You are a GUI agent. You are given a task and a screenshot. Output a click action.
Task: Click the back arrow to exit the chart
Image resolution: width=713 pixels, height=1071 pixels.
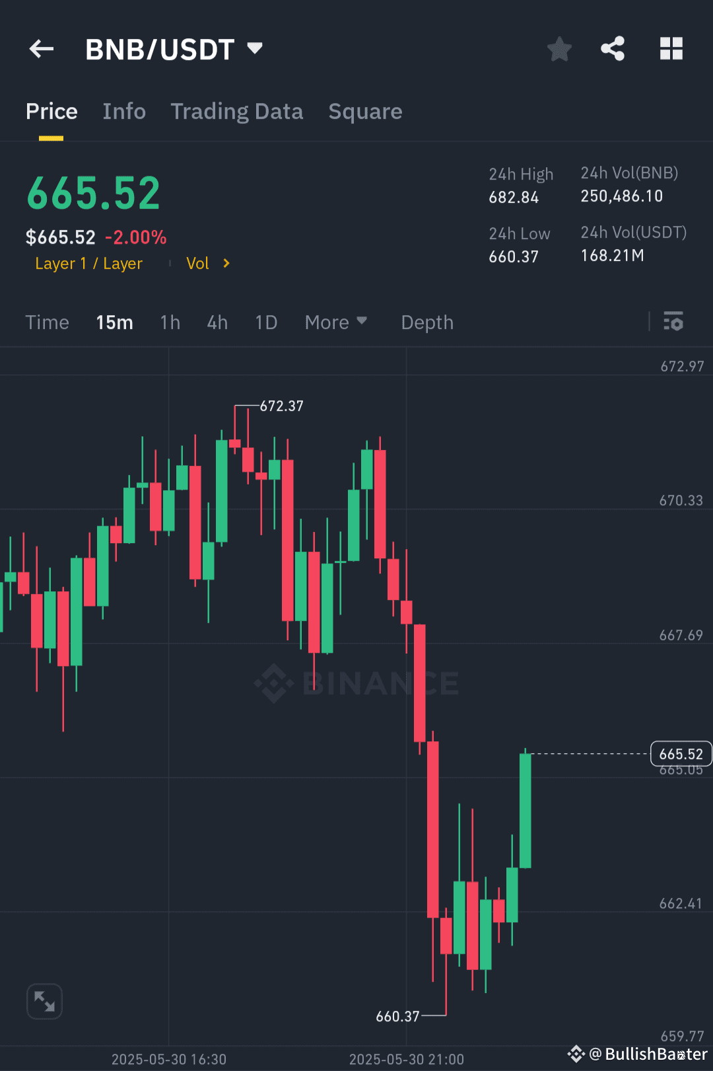41,48
